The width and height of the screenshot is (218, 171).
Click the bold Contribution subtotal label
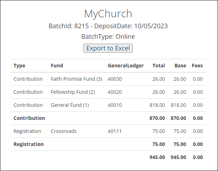(x=29, y=118)
